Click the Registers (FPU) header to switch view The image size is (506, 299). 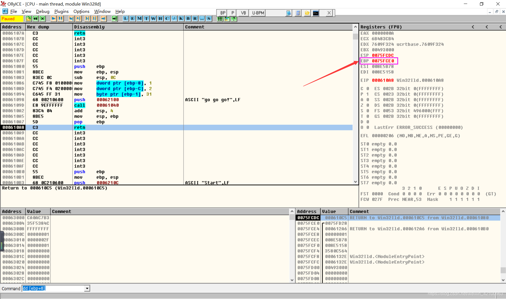[381, 27]
